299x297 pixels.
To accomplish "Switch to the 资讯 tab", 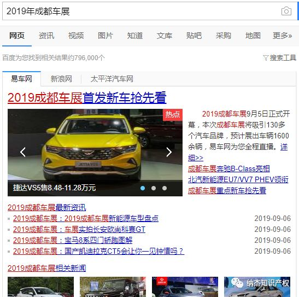I will pos(46,36).
